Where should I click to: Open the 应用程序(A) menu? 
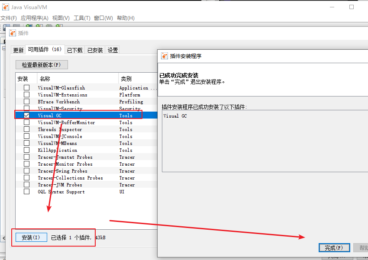pyautogui.click(x=35, y=18)
